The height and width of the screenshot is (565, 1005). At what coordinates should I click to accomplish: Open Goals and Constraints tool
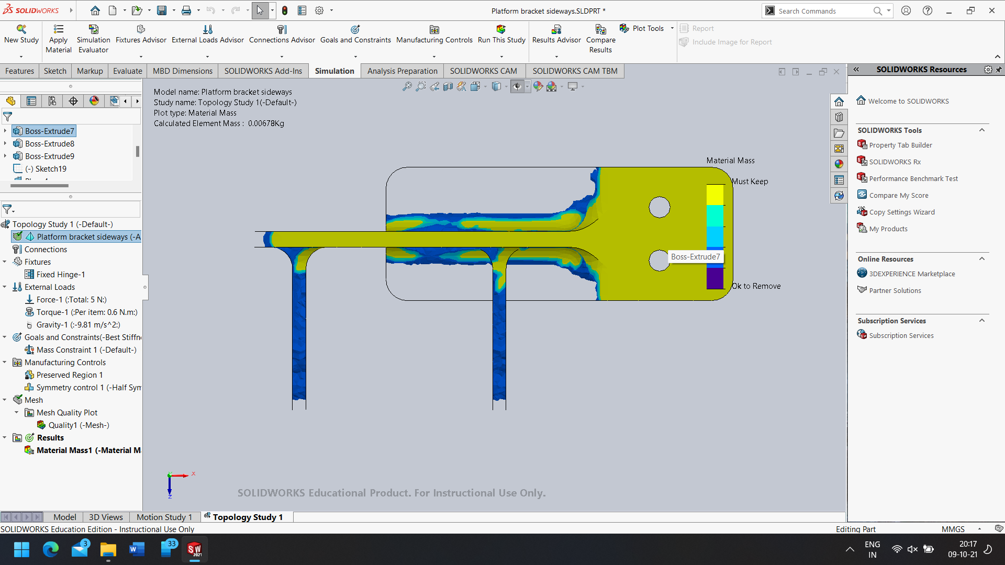click(355, 35)
